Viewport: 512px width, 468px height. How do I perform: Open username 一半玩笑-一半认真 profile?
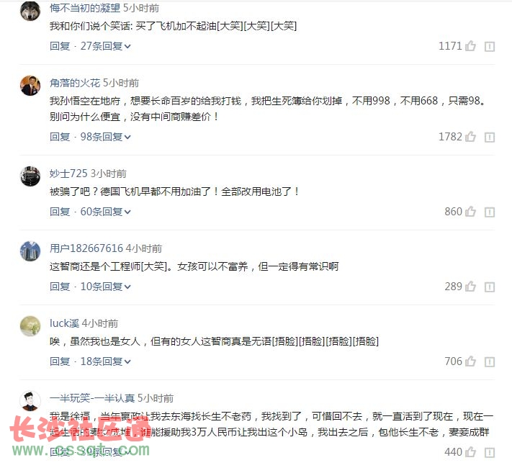click(92, 398)
